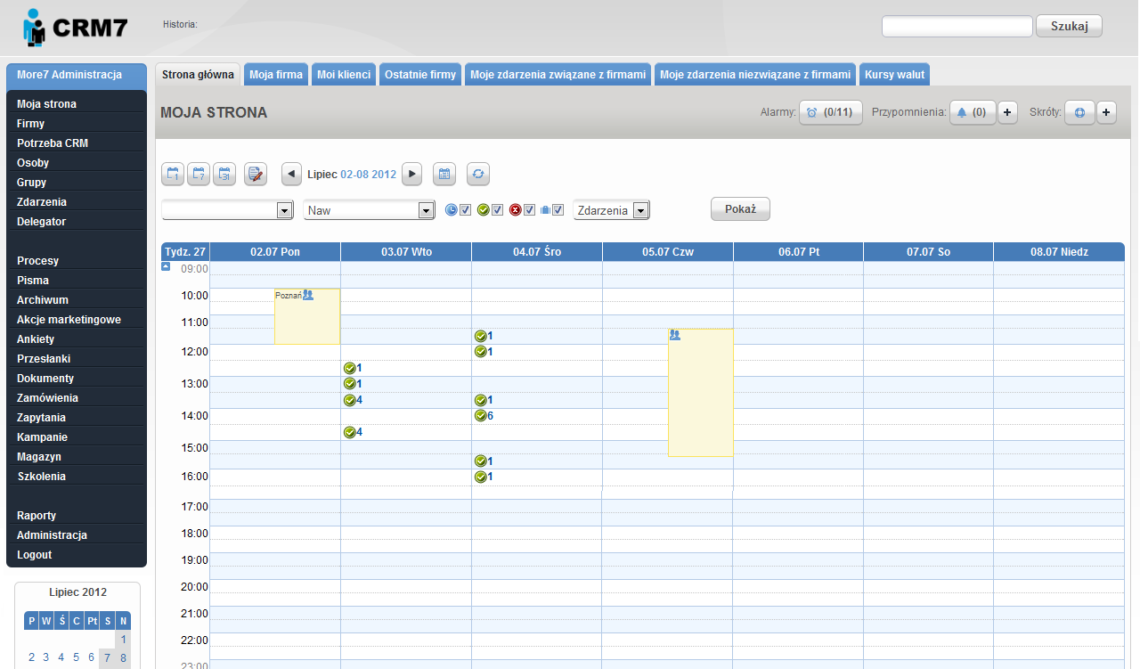The width and height of the screenshot is (1140, 669).
Task: Click the Szukaj search button
Action: coord(1070,26)
